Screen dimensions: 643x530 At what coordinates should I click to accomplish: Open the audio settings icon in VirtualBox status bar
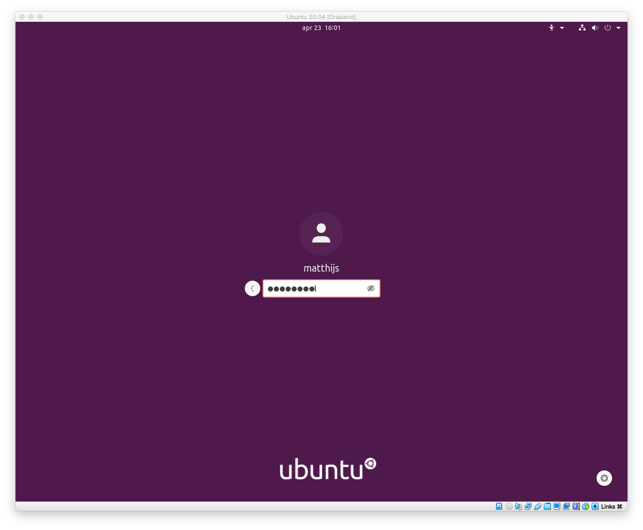pos(518,506)
